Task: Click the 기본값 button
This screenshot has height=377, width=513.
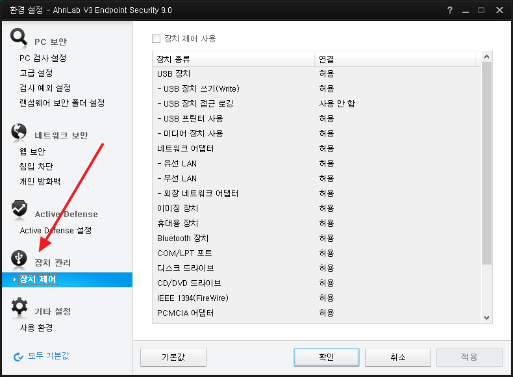Action: (173, 357)
